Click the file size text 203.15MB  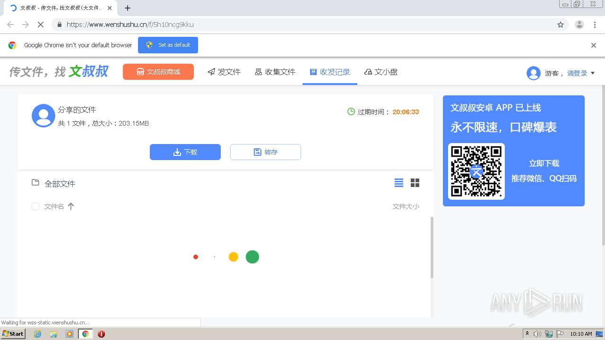click(134, 123)
